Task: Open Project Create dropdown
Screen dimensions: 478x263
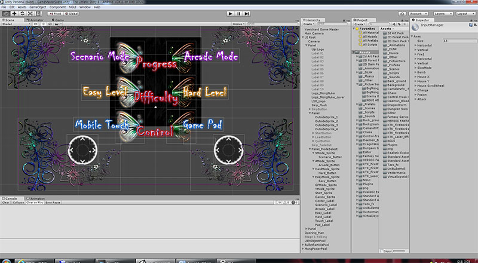Action: point(360,24)
